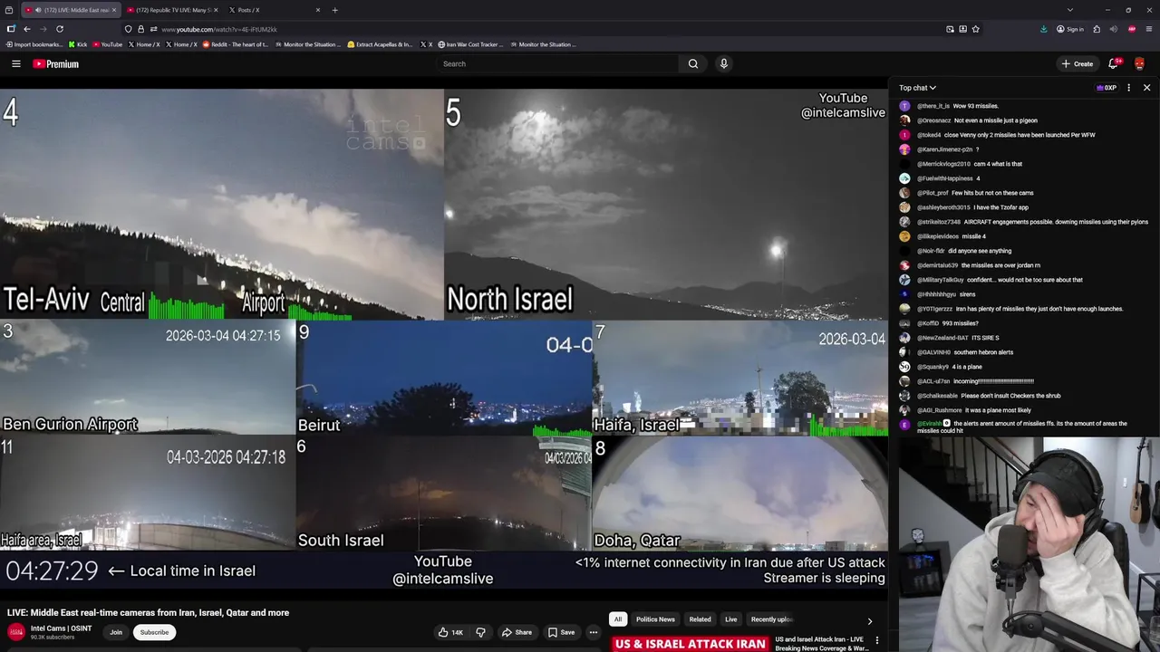1160x652 pixels.
Task: Expand the Top chat dropdown
Action: (x=917, y=88)
